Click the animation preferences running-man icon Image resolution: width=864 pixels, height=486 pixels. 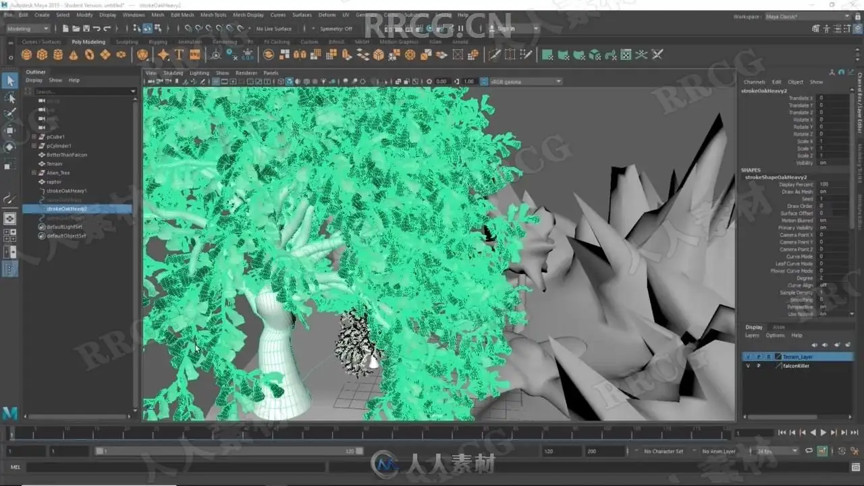coord(853,451)
